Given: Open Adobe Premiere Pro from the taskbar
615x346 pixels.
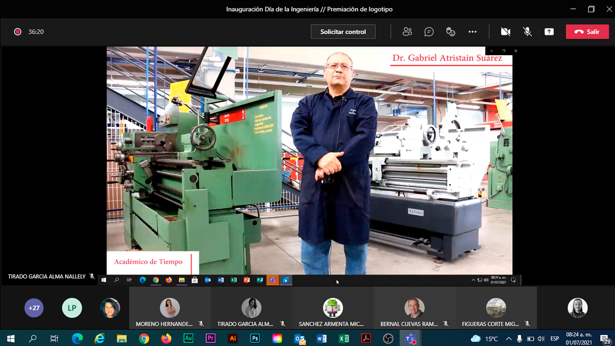Looking at the screenshot, I should (x=210, y=338).
